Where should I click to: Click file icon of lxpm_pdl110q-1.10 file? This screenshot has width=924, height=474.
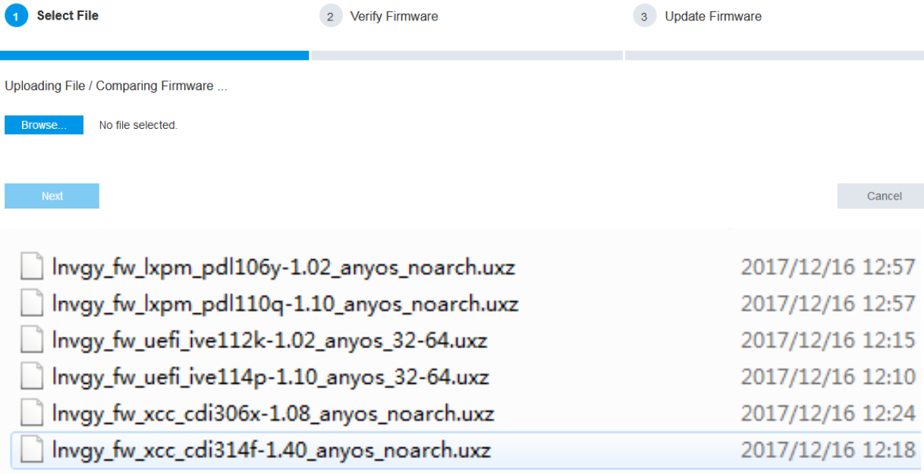point(31,304)
